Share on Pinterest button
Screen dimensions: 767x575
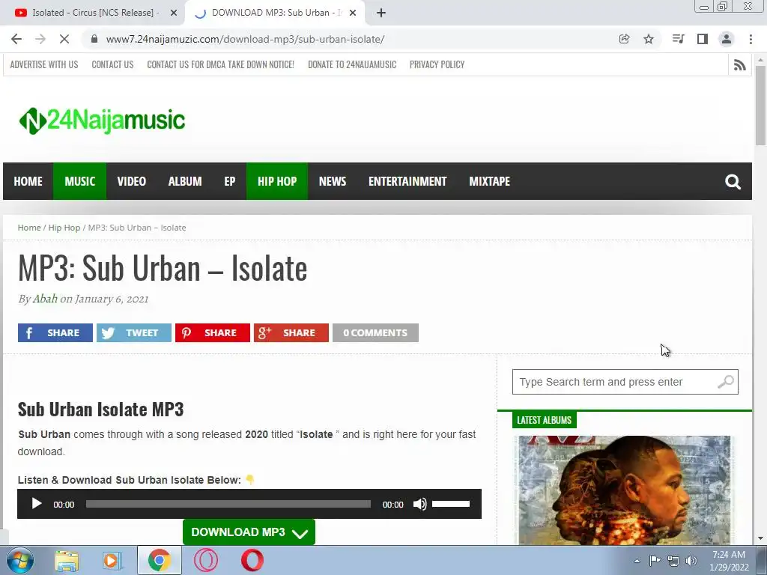point(213,333)
